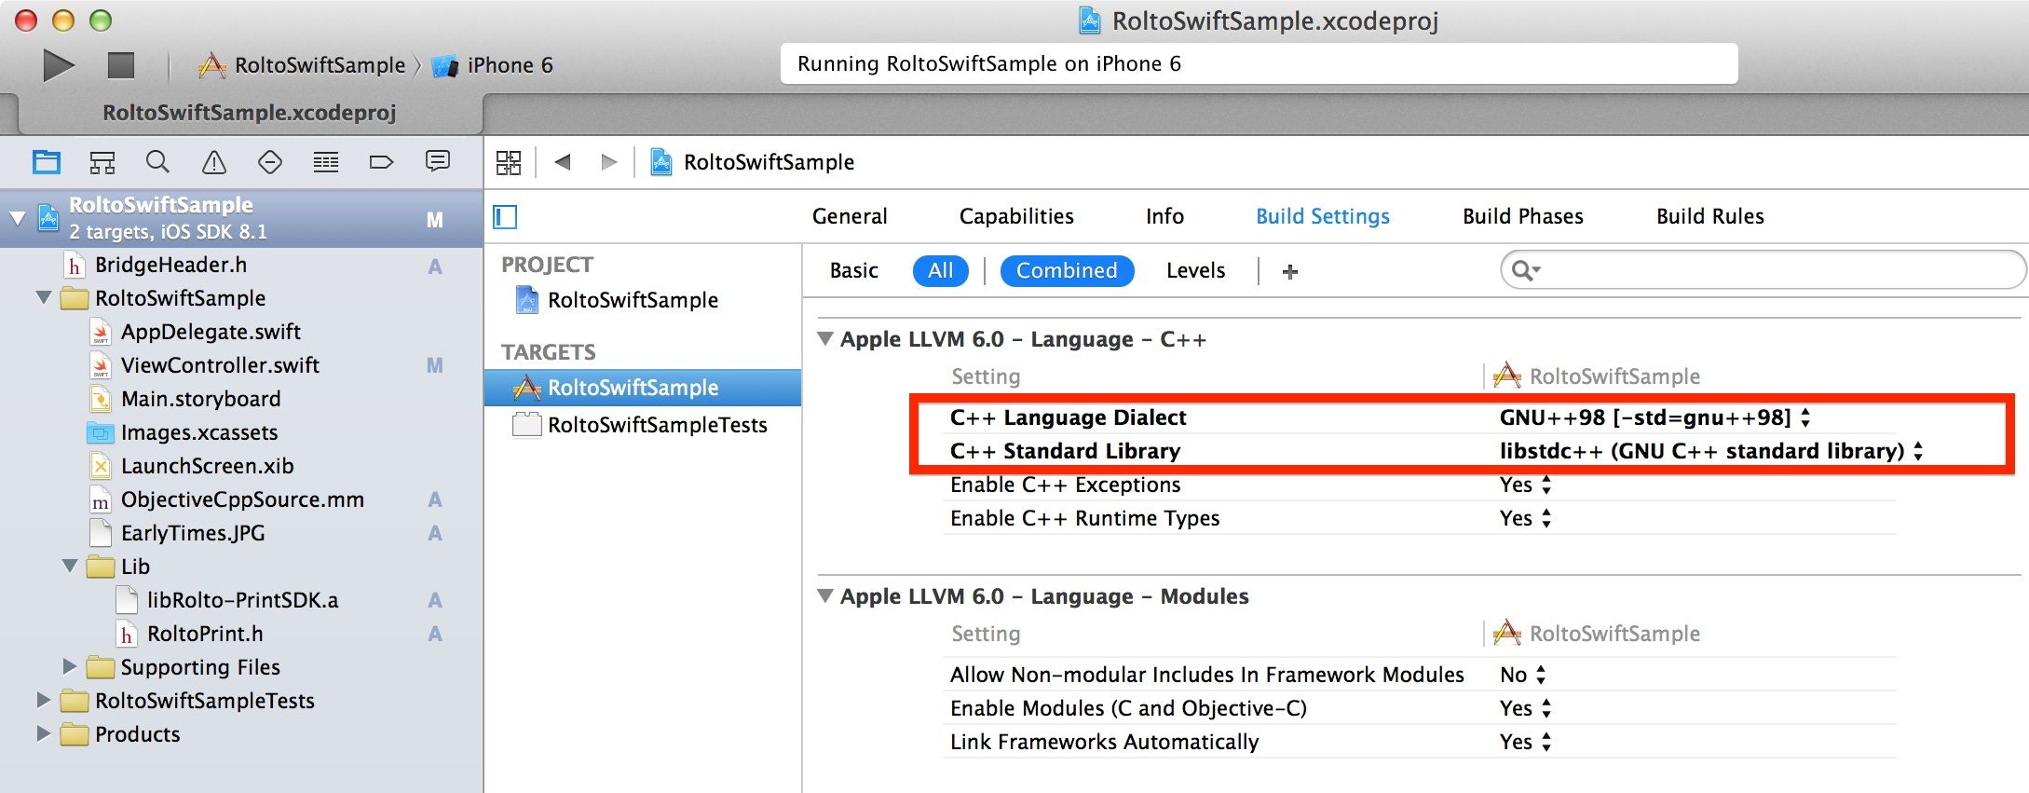Go forward in editor history
This screenshot has width=2029, height=793.
(x=609, y=162)
